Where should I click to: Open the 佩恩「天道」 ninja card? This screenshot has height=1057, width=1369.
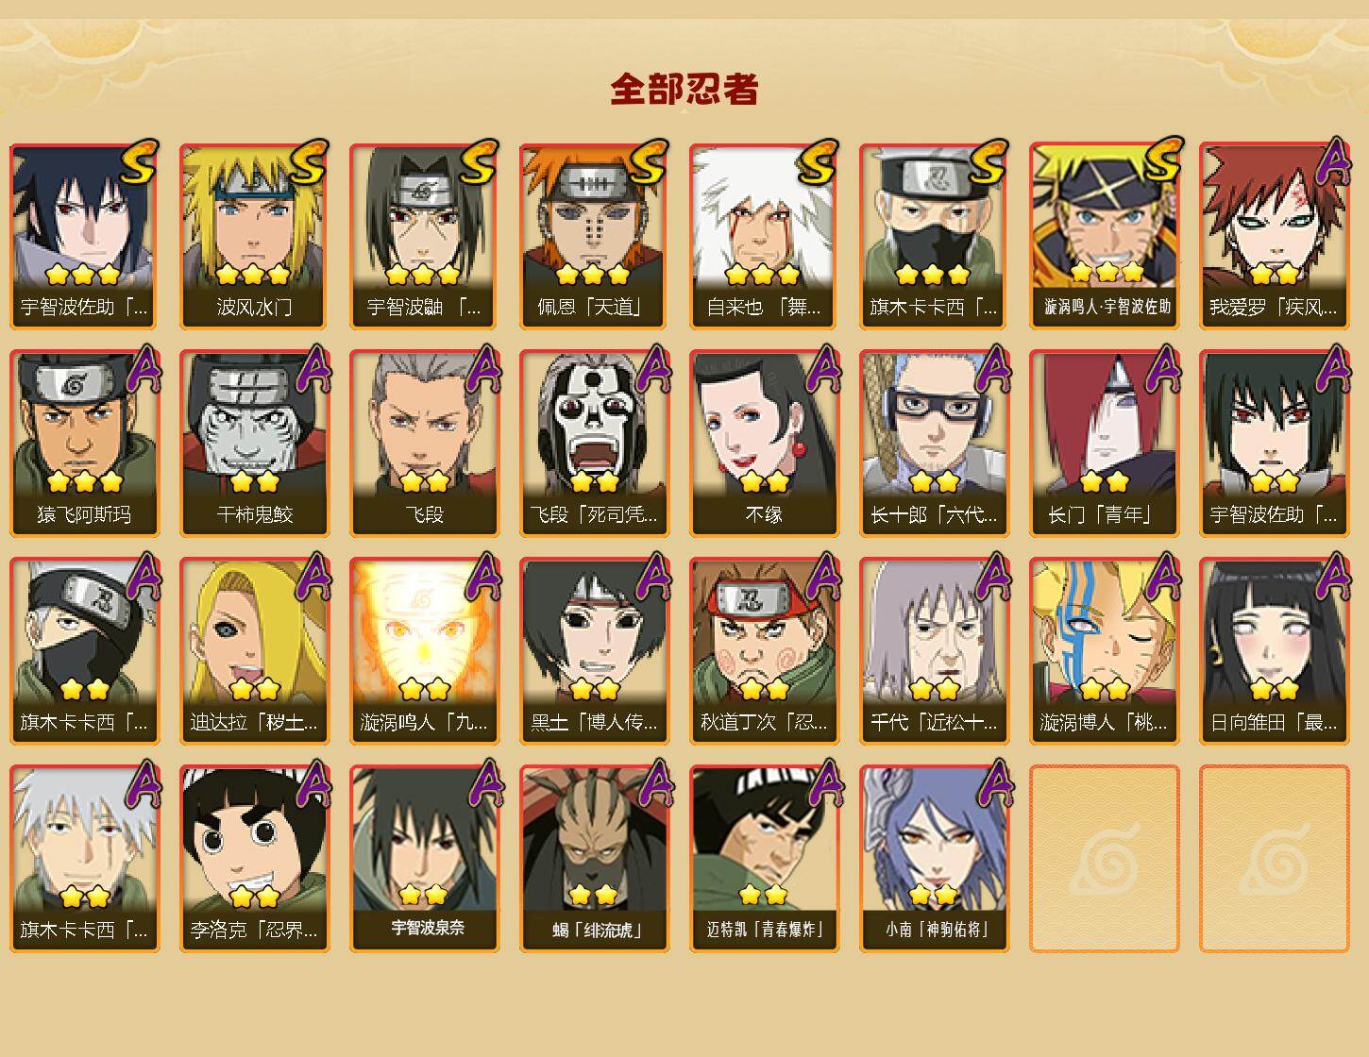(x=594, y=236)
